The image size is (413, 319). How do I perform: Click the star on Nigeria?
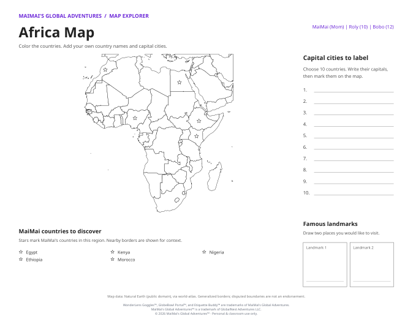[135, 118]
